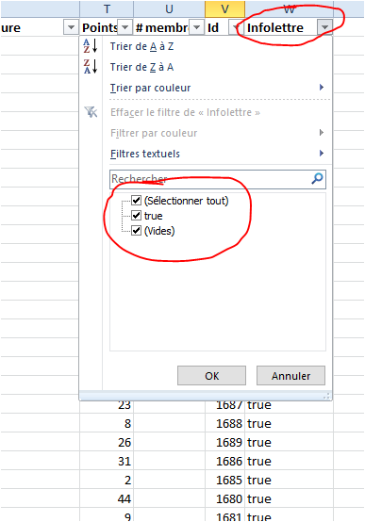Open the Id column filter dropdown

235,27
